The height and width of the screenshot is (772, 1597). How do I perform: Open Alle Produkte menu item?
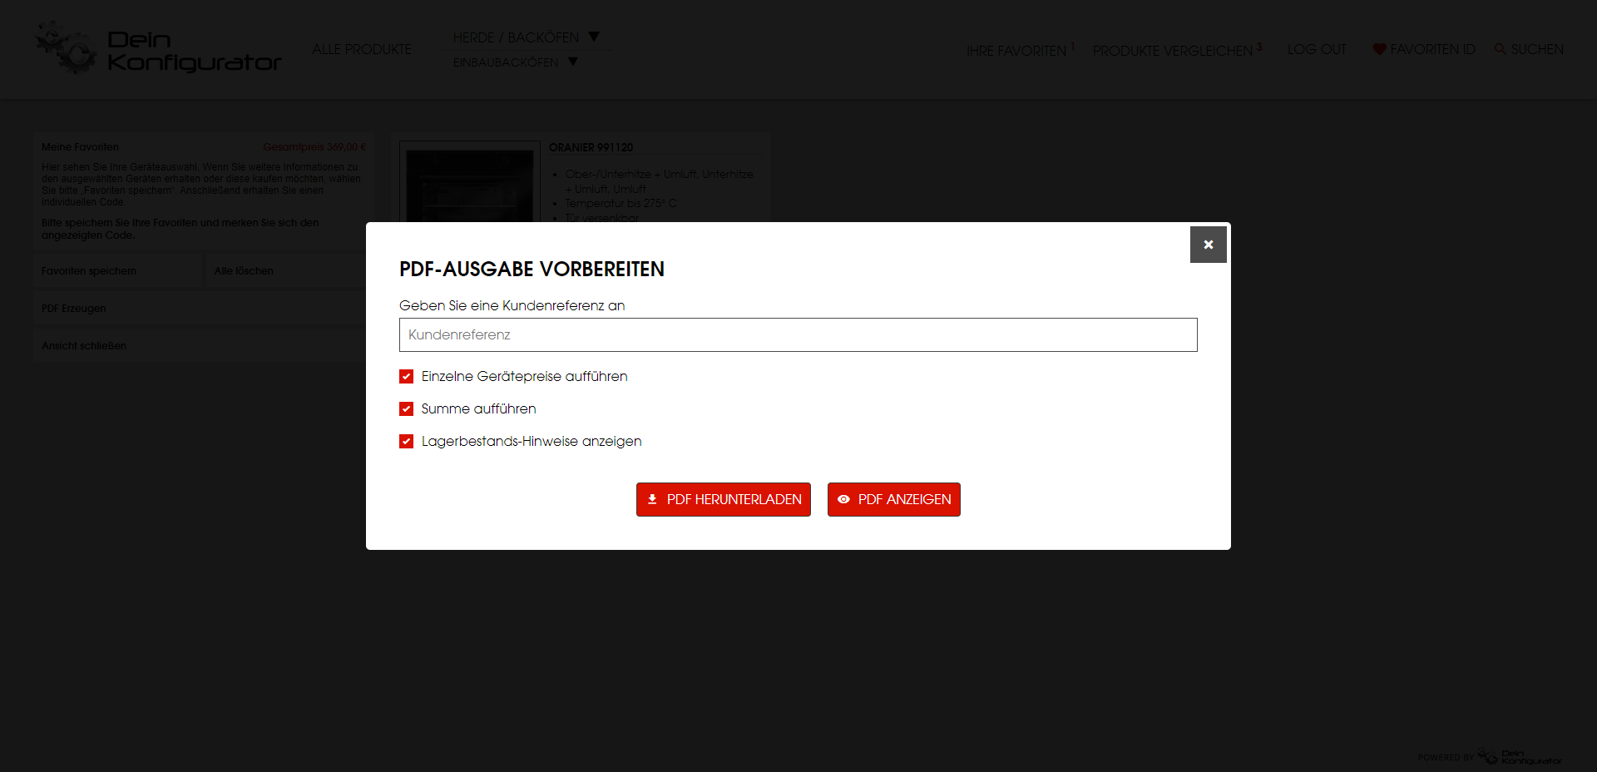tap(362, 50)
